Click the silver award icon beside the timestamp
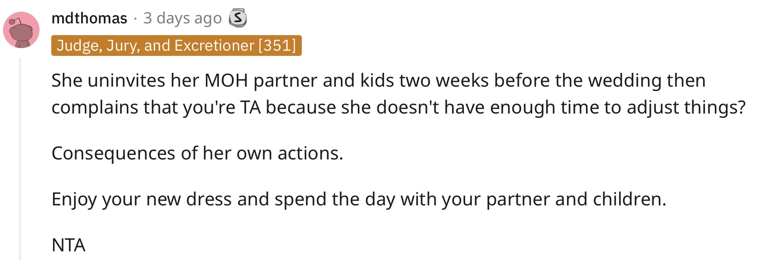 tap(238, 18)
